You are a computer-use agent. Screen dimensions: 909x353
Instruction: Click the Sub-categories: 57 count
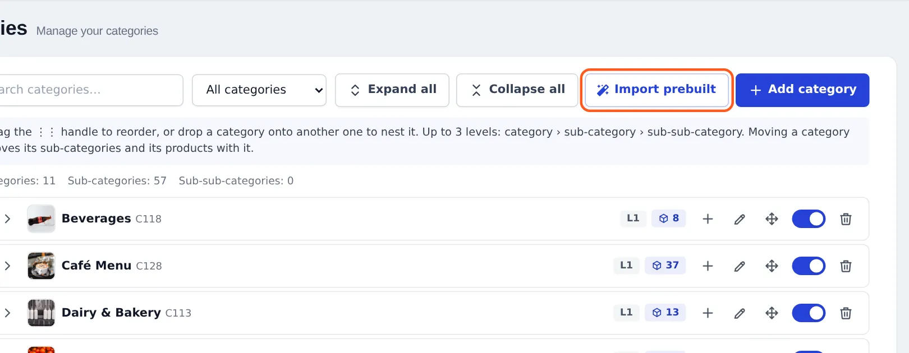click(x=117, y=181)
